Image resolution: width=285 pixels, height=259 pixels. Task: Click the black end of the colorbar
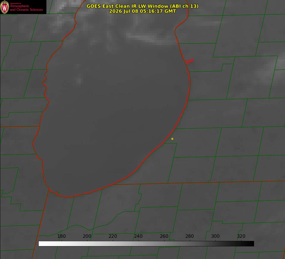[251, 244]
